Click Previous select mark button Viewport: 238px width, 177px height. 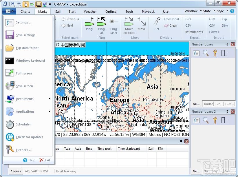click(70, 19)
